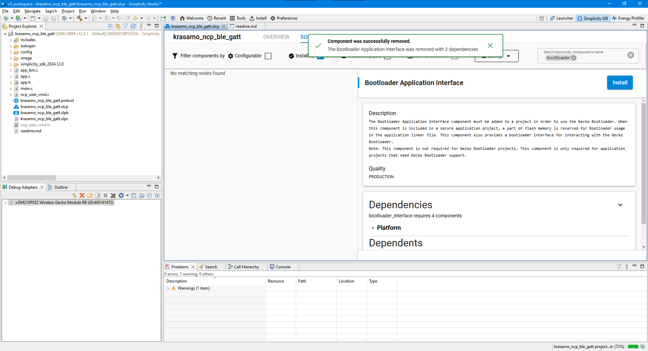The width and height of the screenshot is (648, 351).
Task: Collapse all in Debug Adapters panel
Action: pyautogui.click(x=150, y=195)
